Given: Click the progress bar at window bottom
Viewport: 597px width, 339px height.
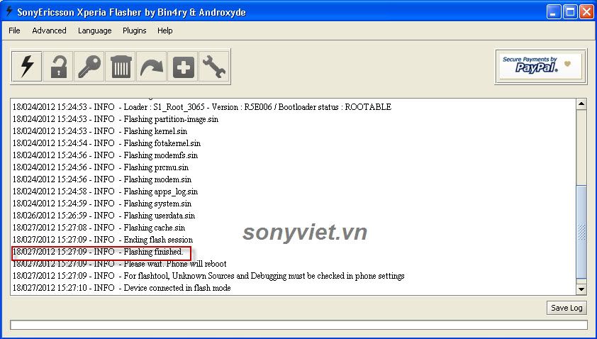Looking at the screenshot, I should pos(299,325).
